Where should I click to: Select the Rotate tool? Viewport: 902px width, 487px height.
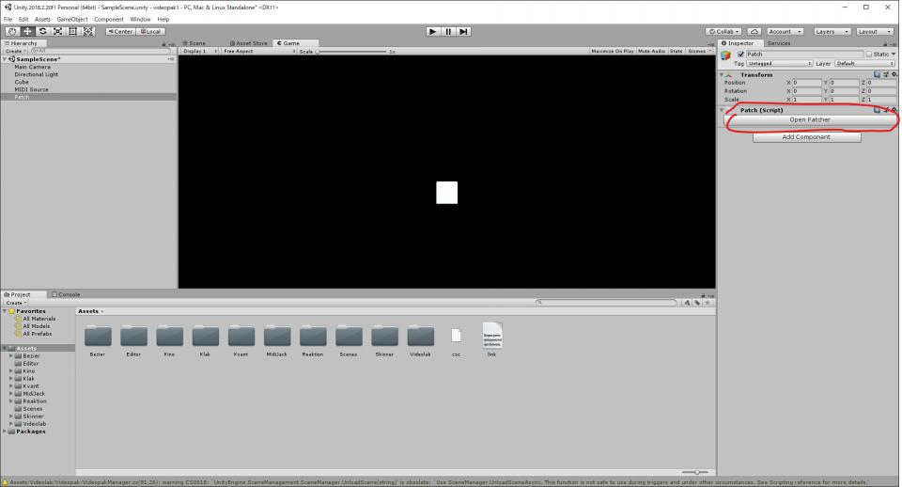(x=42, y=31)
